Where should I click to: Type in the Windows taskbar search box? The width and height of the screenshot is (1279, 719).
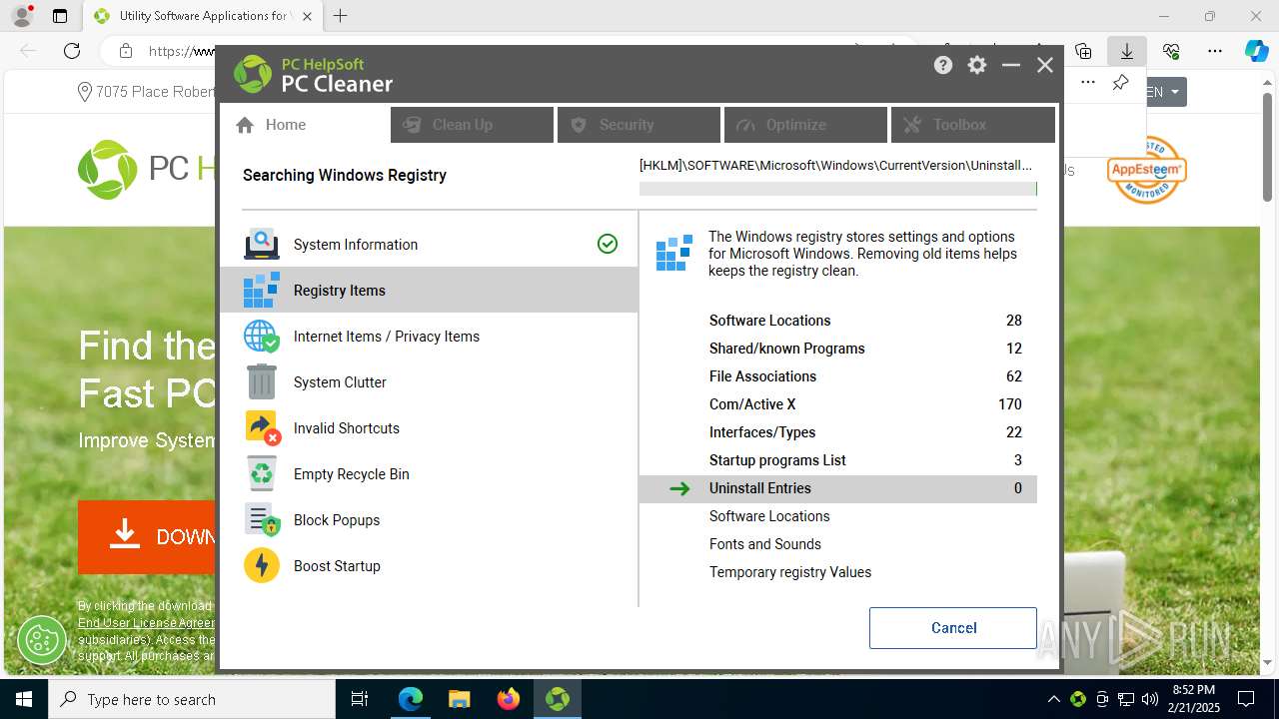(192, 699)
